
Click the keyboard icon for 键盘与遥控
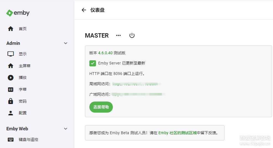[11, 139]
